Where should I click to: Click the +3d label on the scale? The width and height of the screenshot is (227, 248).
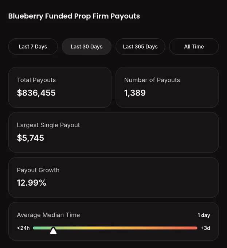(206, 228)
